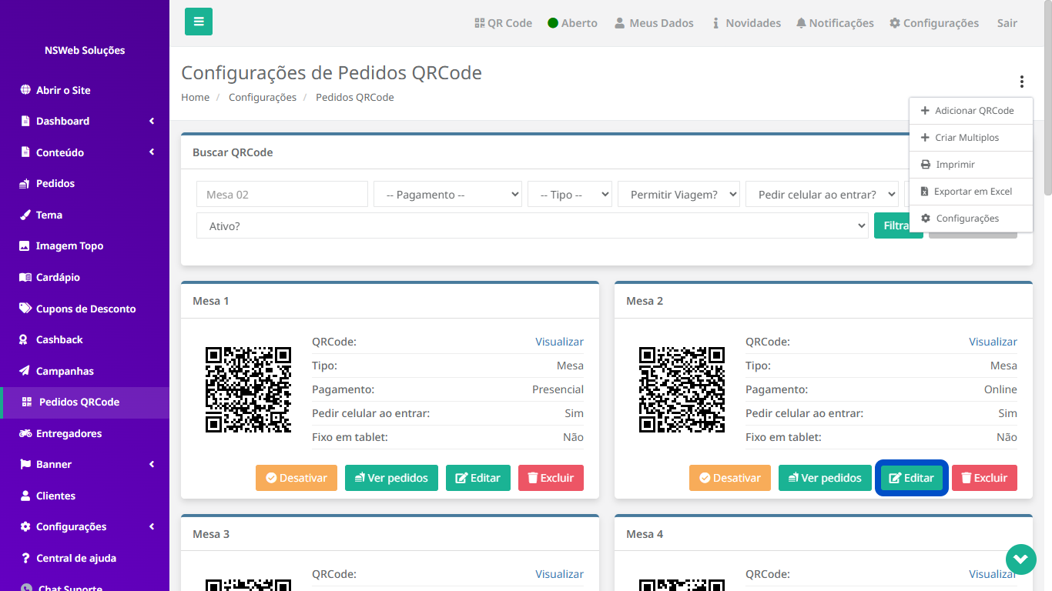Click Excluir button on Mesa 2

984,478
